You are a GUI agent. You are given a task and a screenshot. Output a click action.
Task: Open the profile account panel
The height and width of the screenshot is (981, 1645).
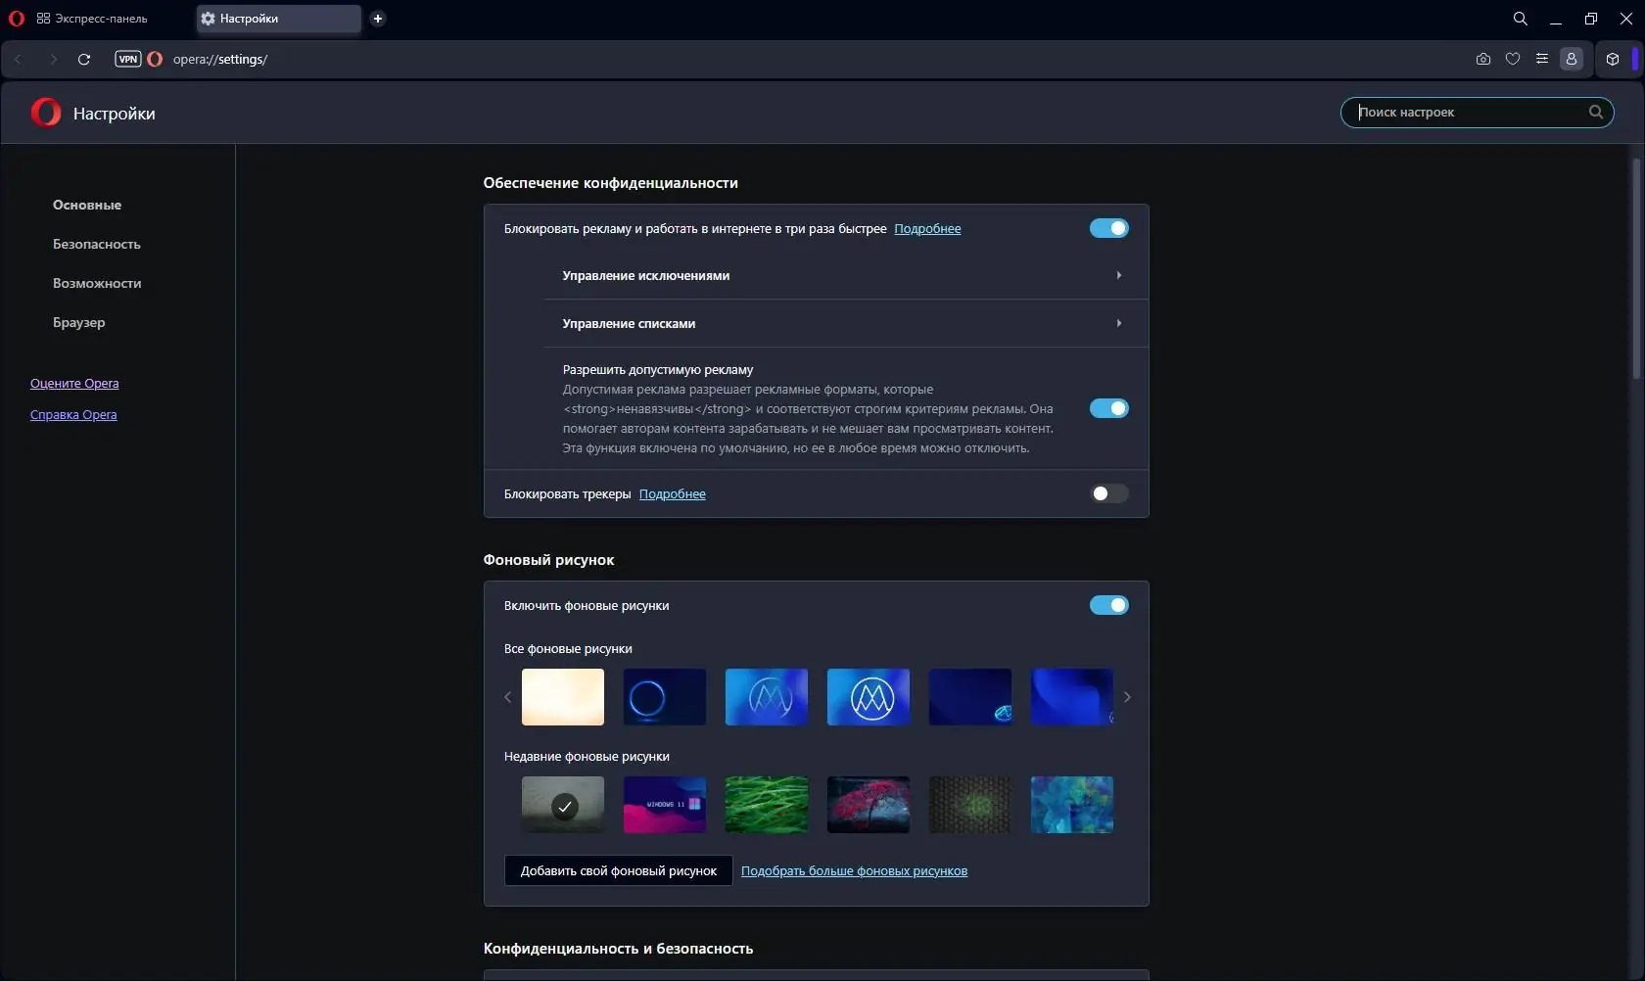1572,59
